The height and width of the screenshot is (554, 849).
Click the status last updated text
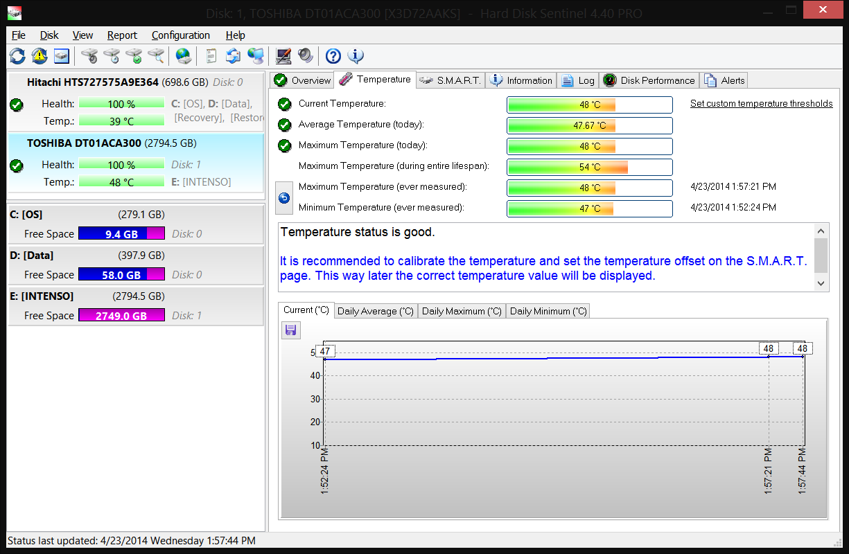coord(131,540)
